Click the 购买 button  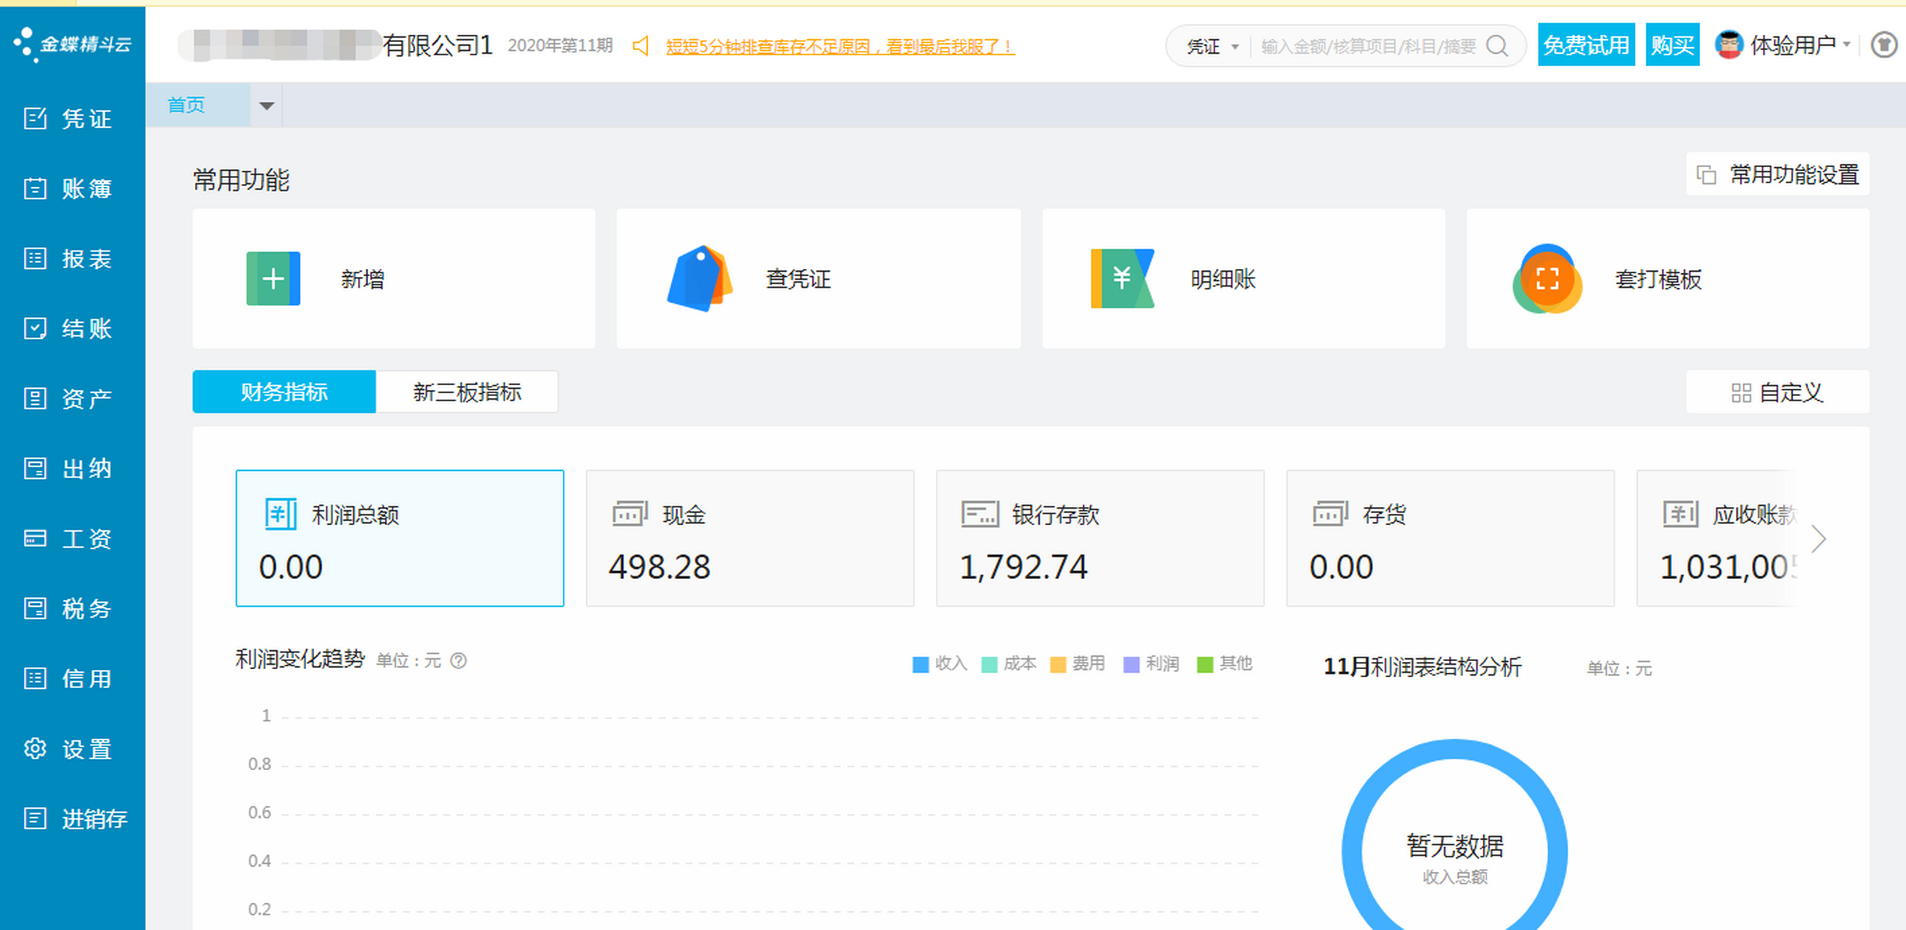(1672, 45)
